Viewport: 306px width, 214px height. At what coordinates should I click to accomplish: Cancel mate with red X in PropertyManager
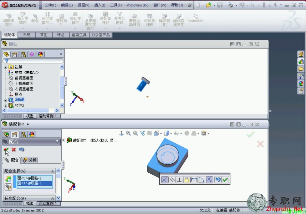[x=14, y=150]
